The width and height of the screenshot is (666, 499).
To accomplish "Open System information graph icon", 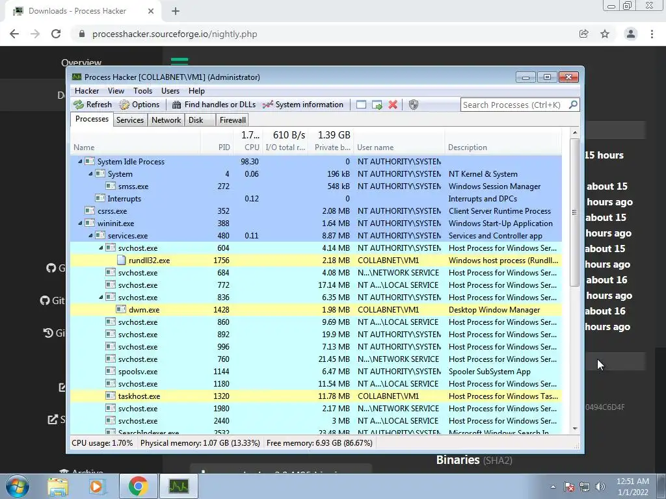I will [267, 105].
